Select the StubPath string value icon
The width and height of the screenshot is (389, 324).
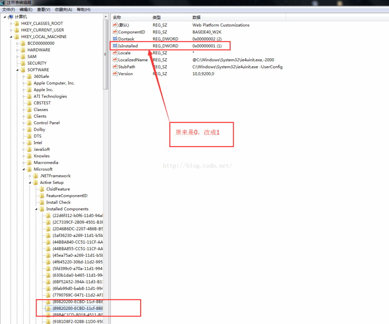(x=115, y=67)
